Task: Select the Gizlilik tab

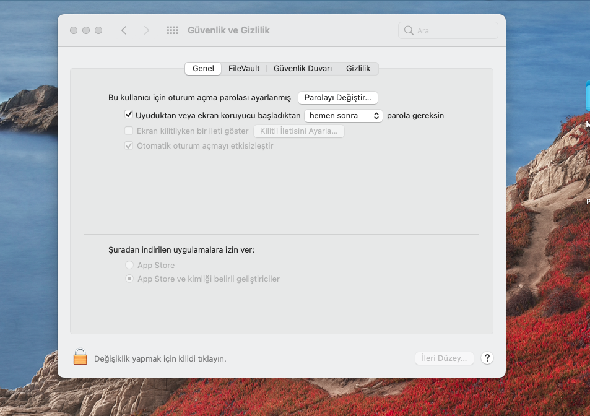Action: [358, 69]
